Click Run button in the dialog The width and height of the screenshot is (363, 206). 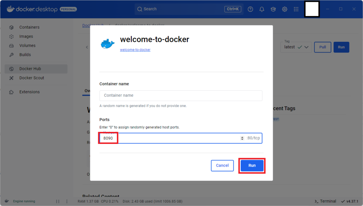[x=252, y=166]
